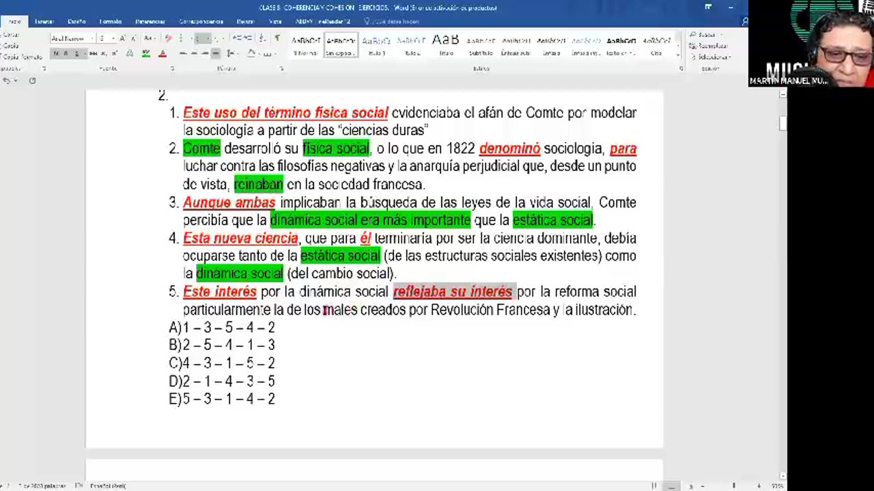Click Copiar formato painter

coord(22,57)
